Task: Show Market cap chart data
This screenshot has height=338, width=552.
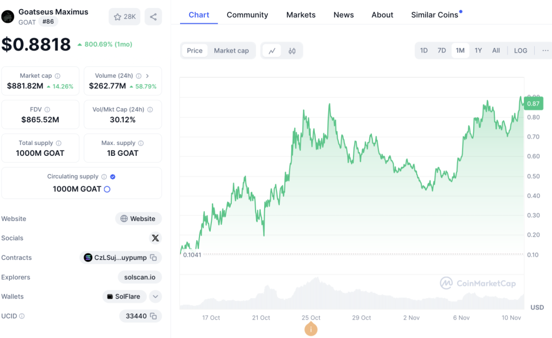Action: 231,51
